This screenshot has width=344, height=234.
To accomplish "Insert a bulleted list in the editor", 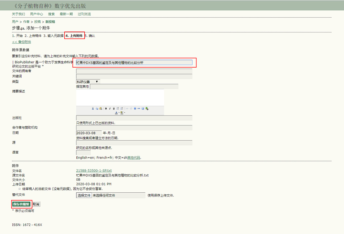I will [118, 109].
